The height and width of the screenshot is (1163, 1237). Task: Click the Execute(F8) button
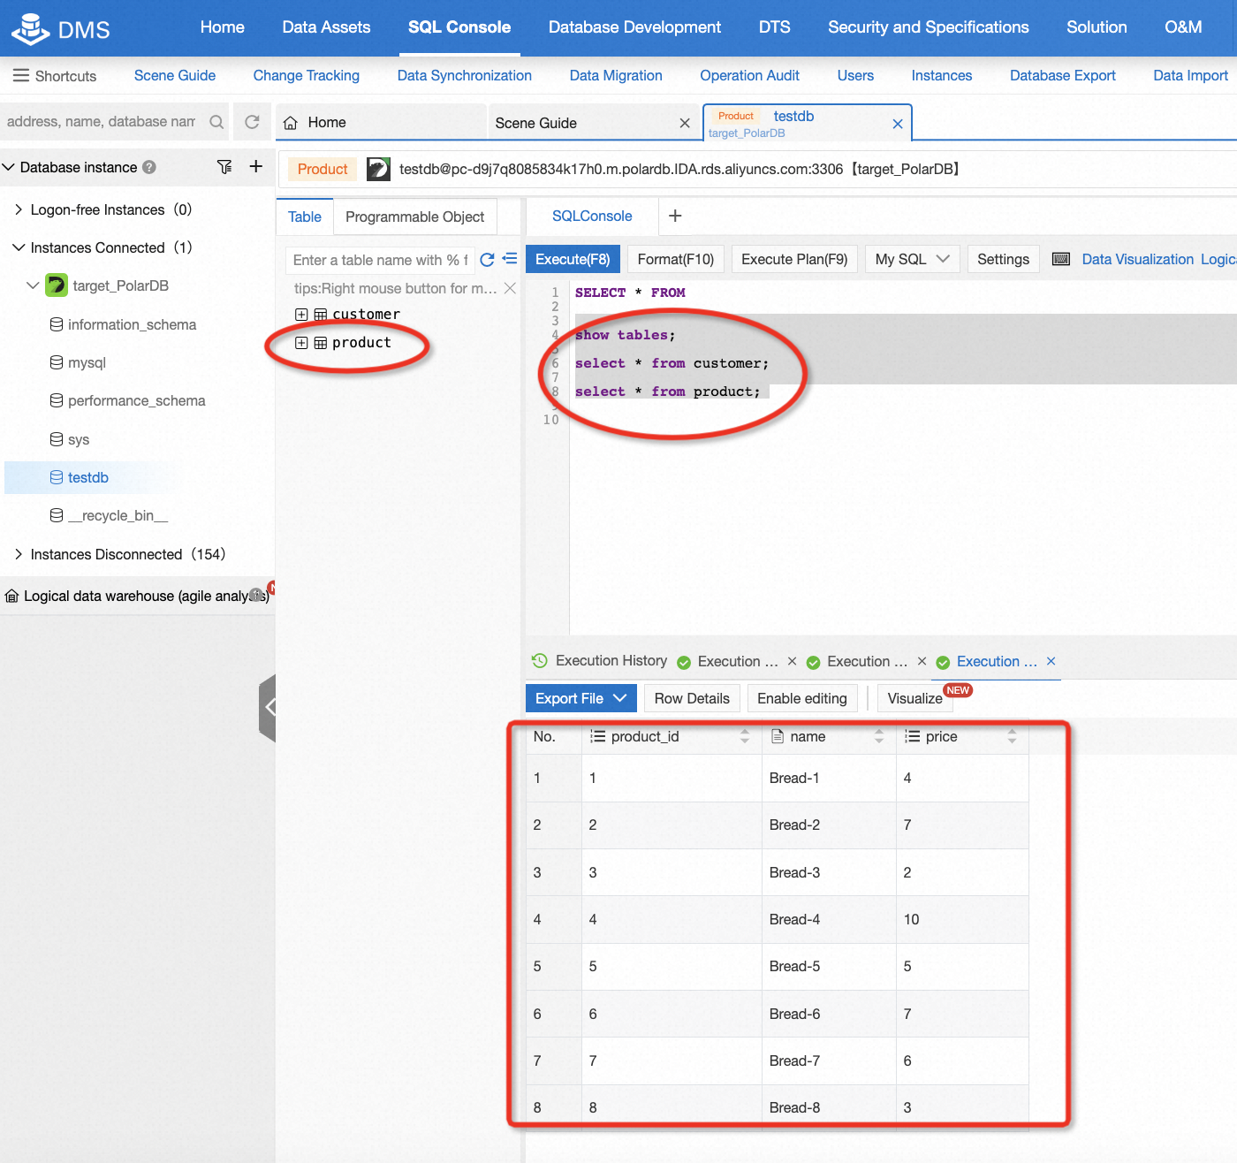pos(573,259)
